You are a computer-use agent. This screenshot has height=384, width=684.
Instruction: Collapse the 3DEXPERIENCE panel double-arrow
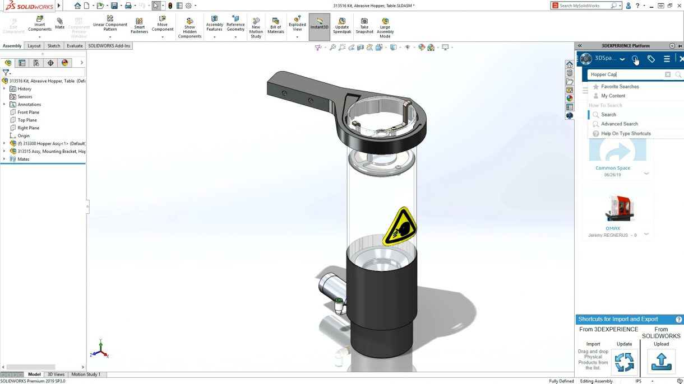click(x=580, y=46)
